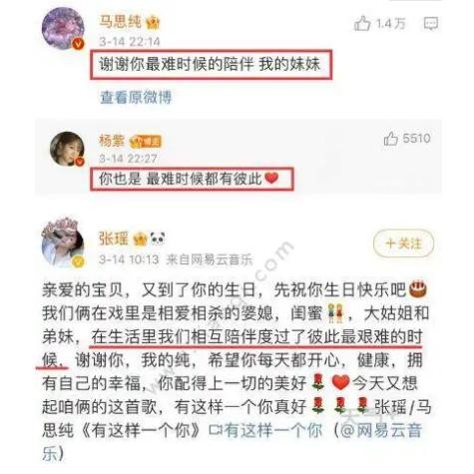Like 杨紫's reply with thumbs-up icon

coord(391,138)
